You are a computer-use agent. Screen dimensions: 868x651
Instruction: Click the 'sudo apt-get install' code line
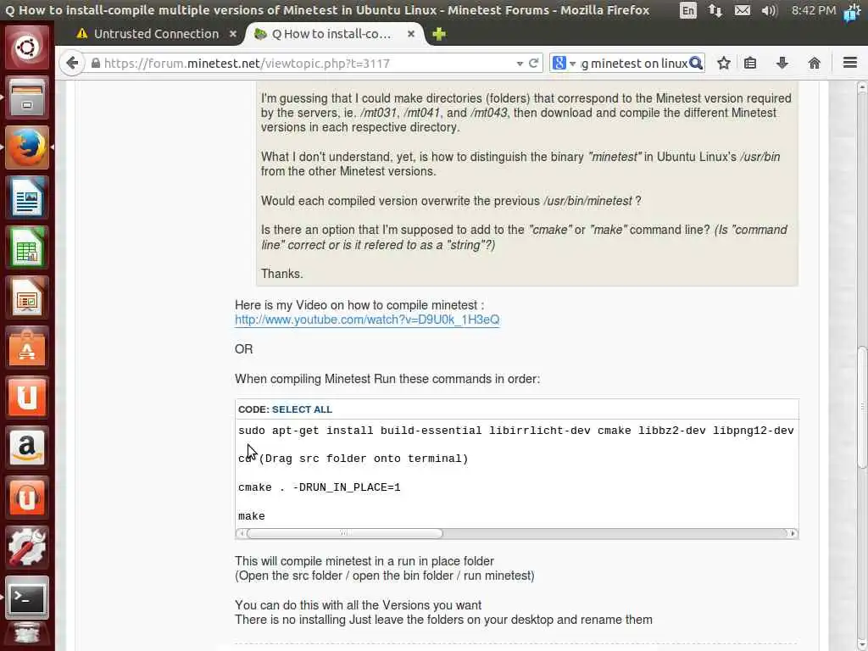[516, 431]
